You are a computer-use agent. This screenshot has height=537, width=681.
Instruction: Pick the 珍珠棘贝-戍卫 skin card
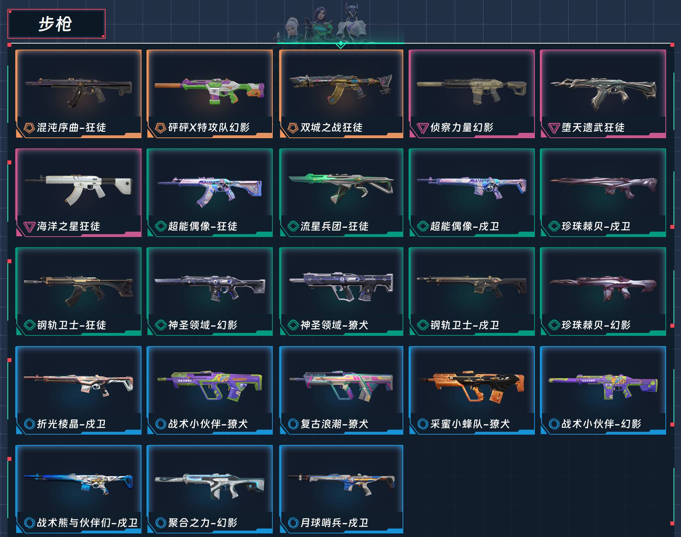click(x=603, y=193)
